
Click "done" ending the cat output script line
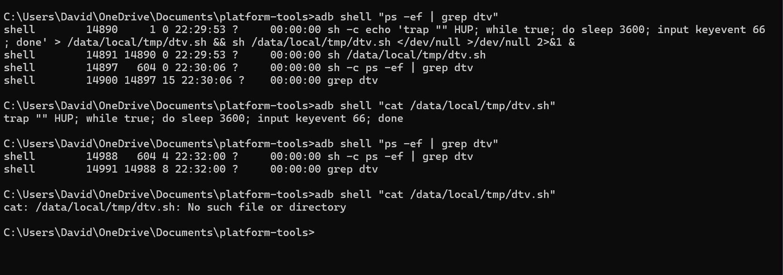pos(390,118)
